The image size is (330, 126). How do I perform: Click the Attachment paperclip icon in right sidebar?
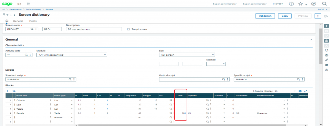(326, 60)
